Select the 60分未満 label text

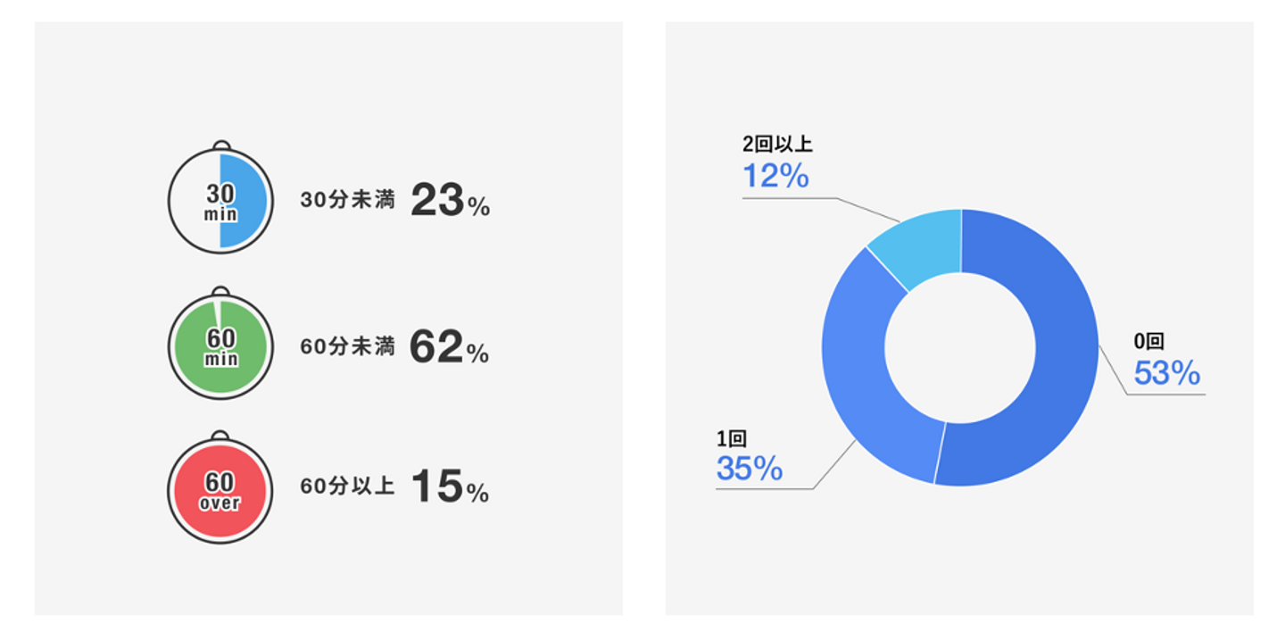(347, 347)
